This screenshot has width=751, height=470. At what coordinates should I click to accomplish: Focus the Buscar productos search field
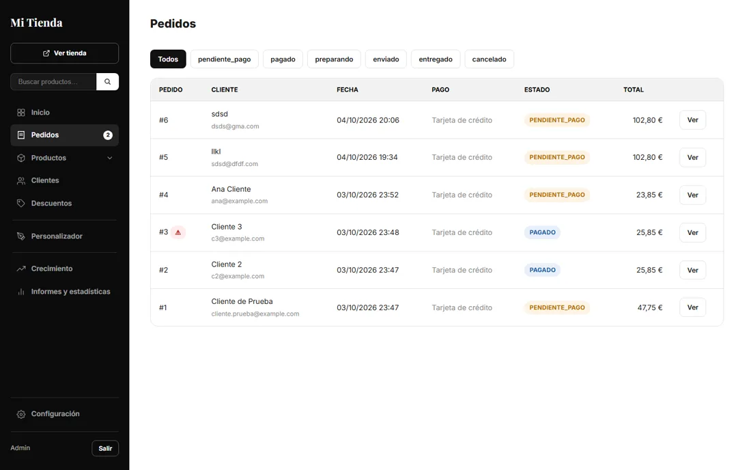(54, 81)
